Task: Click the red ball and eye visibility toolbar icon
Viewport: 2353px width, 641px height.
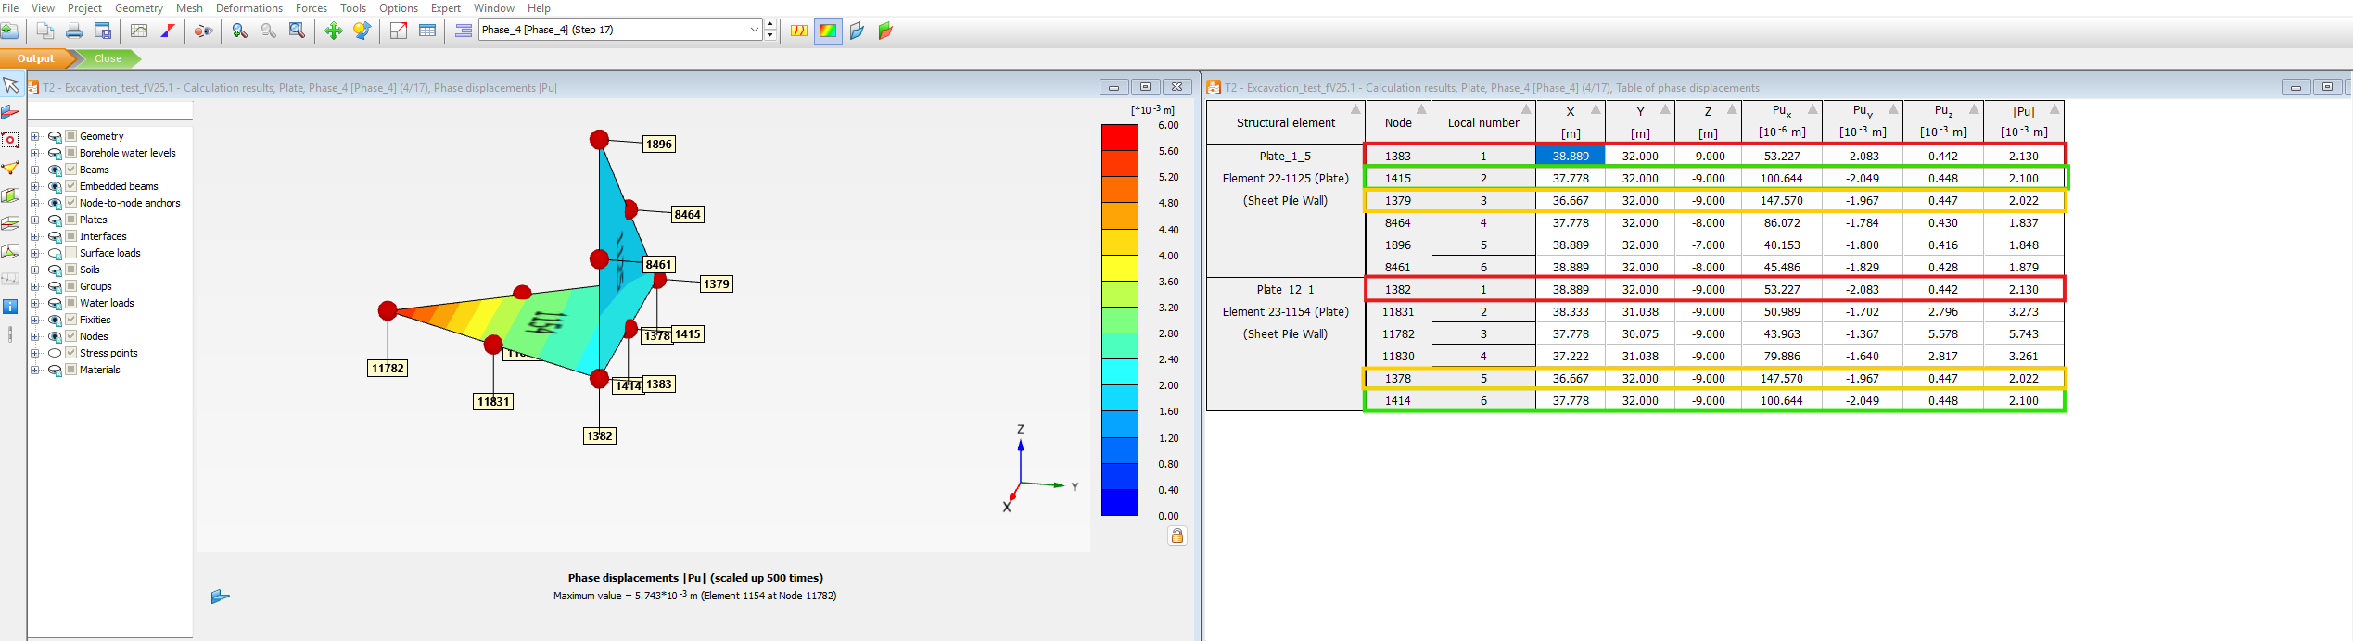Action: click(203, 31)
